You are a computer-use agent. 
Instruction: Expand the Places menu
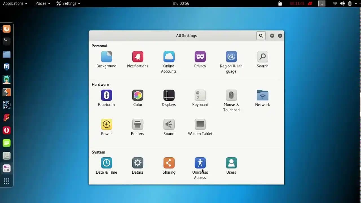(x=43, y=3)
